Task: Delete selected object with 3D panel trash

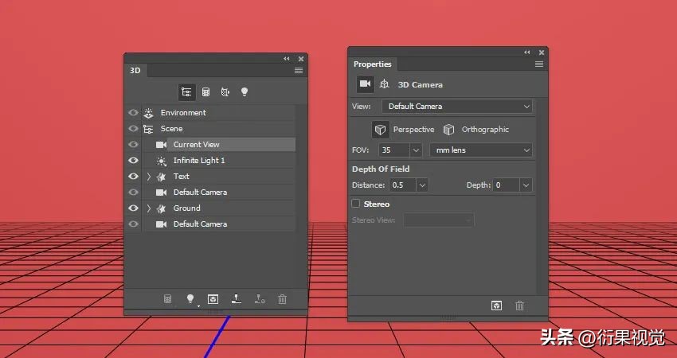Action: click(x=283, y=299)
